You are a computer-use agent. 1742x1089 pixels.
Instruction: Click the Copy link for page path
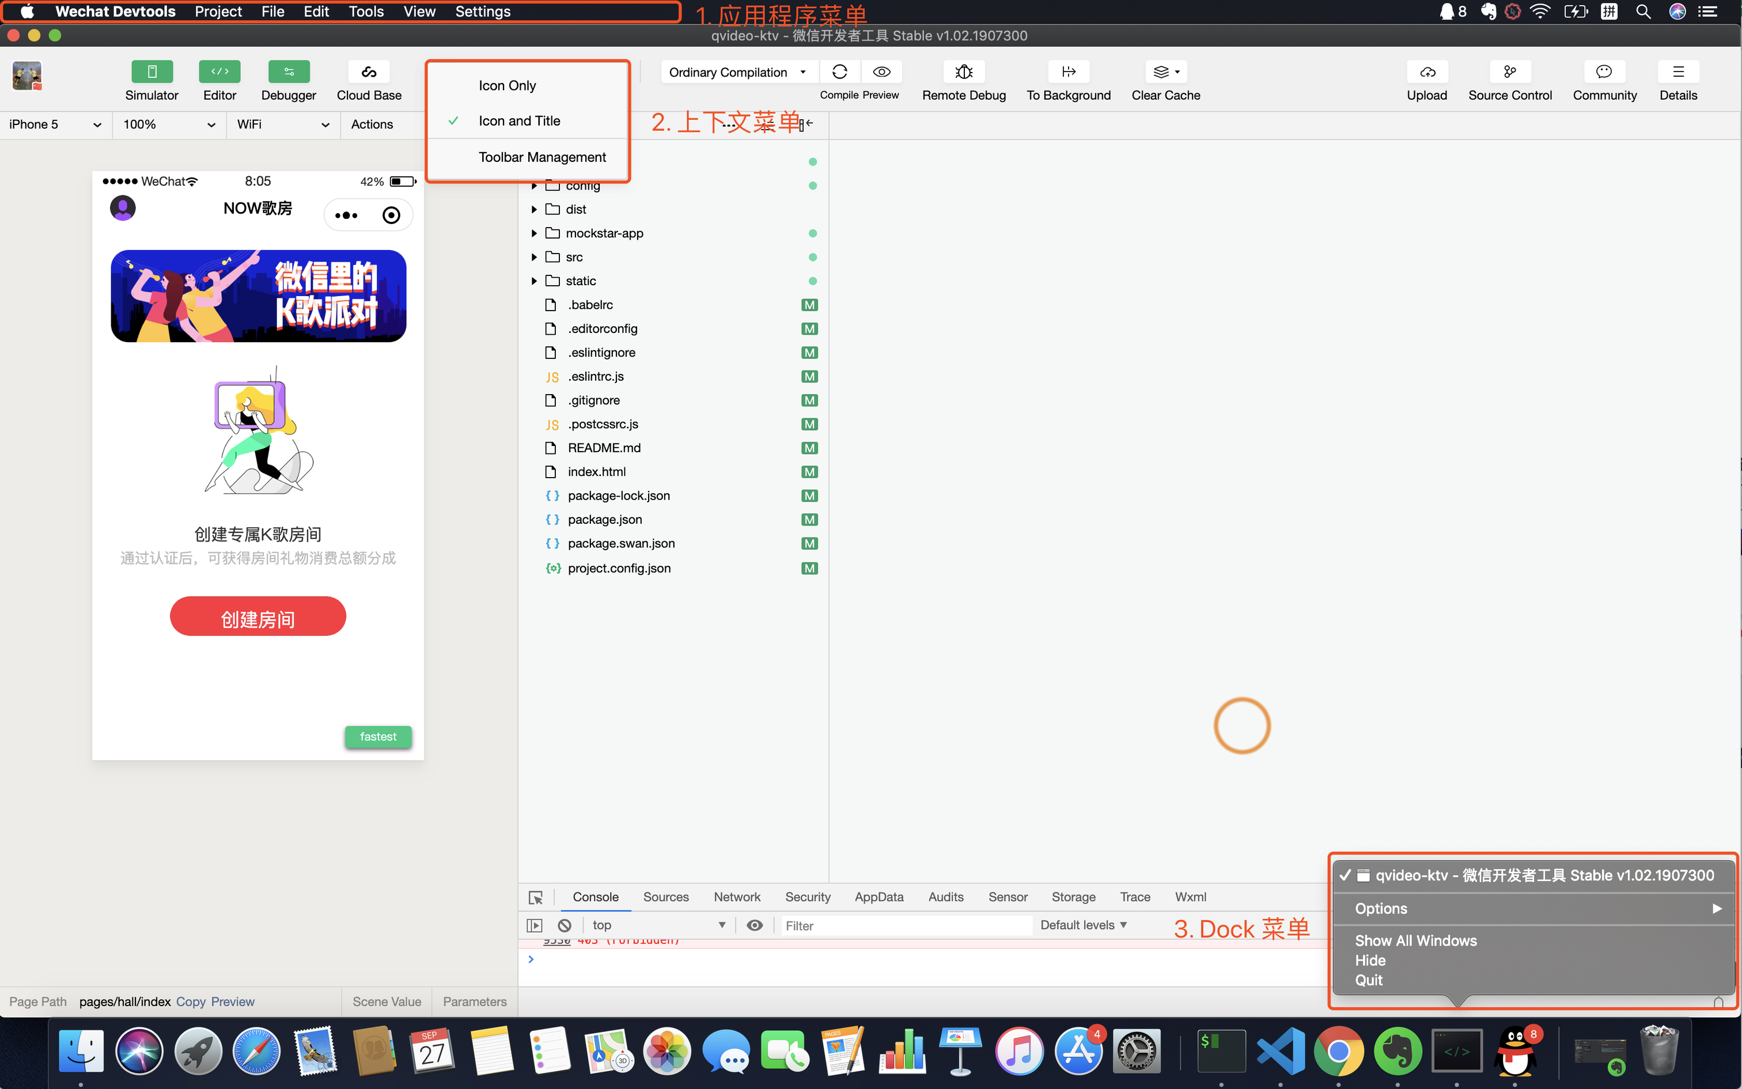tap(191, 1002)
